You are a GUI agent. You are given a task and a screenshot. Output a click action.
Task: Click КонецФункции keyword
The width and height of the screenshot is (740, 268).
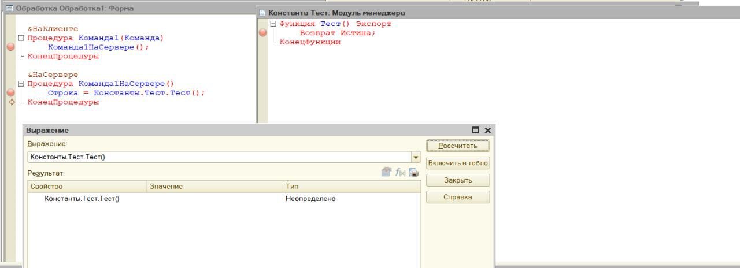pos(310,42)
